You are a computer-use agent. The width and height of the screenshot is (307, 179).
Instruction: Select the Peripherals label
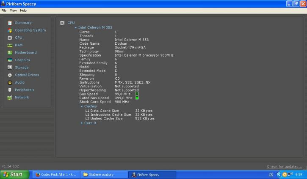pos(25,90)
